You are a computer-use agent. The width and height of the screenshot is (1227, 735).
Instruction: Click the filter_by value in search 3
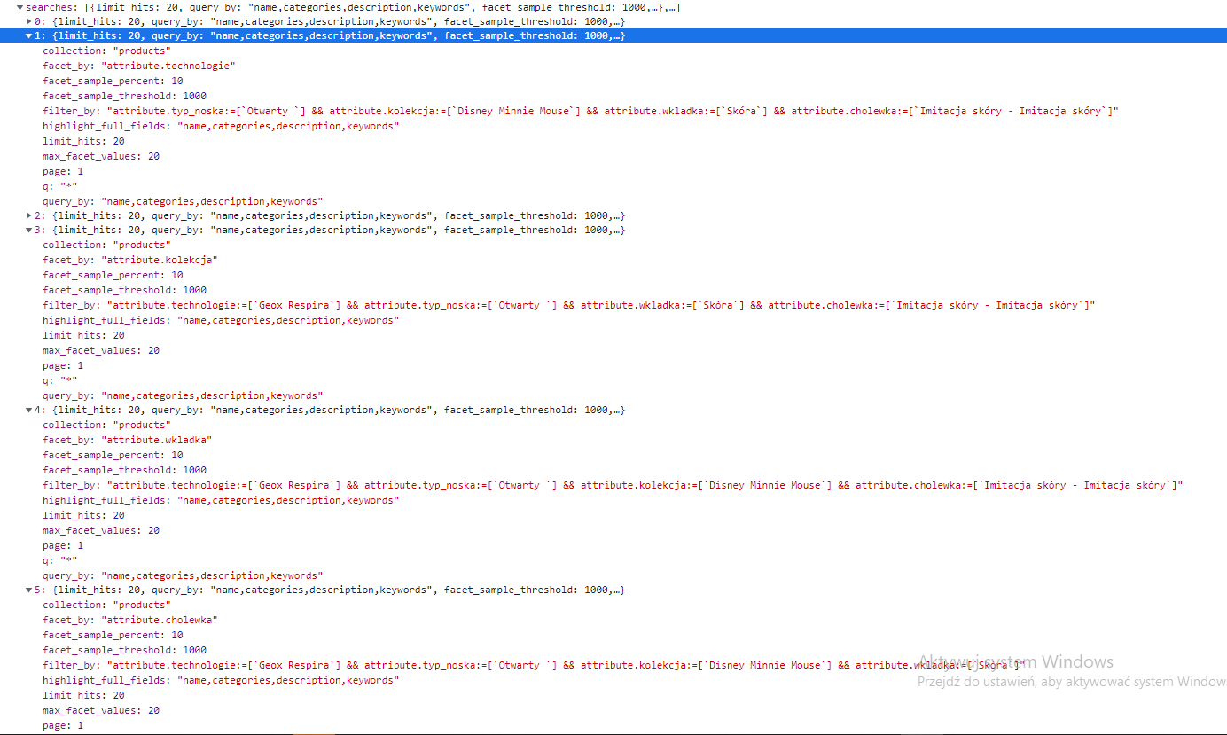click(x=532, y=304)
